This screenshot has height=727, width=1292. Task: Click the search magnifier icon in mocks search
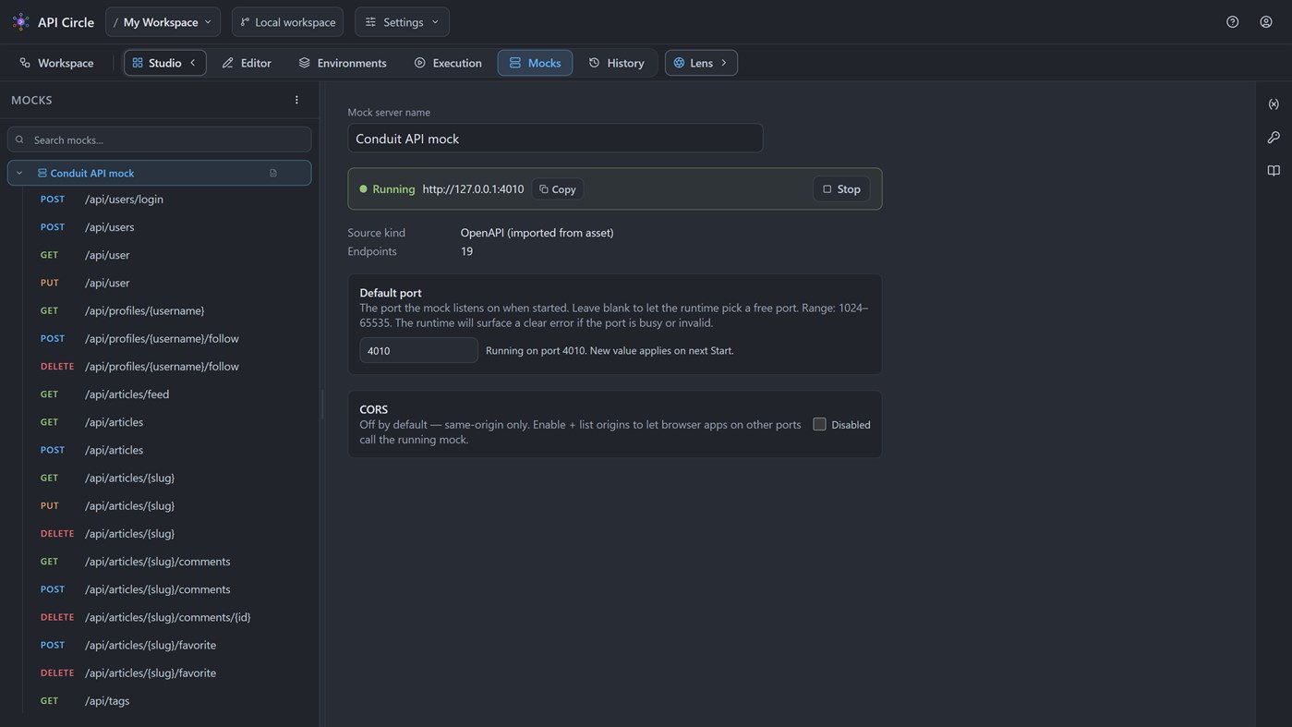click(19, 139)
